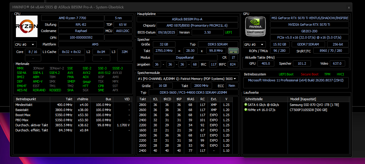Viewport: 365px width, 164px height.
Task: Click the L3 cache value 32M
Action: point(125,52)
